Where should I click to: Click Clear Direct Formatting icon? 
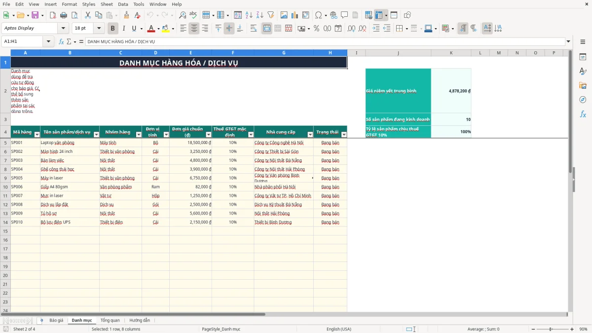click(x=138, y=15)
